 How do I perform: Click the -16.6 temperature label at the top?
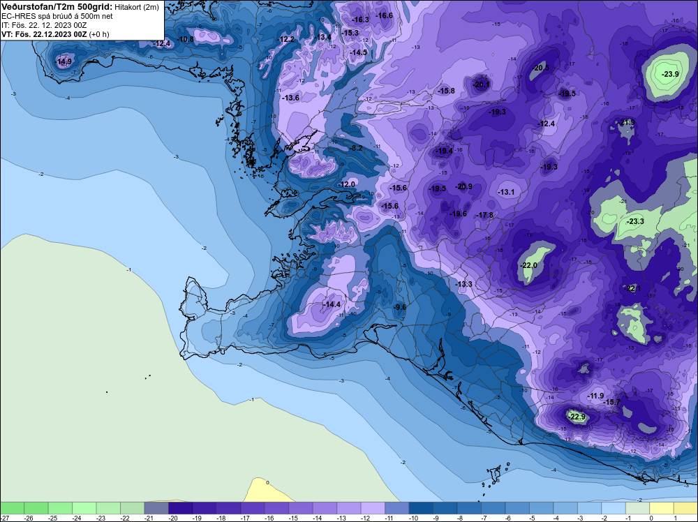(385, 15)
